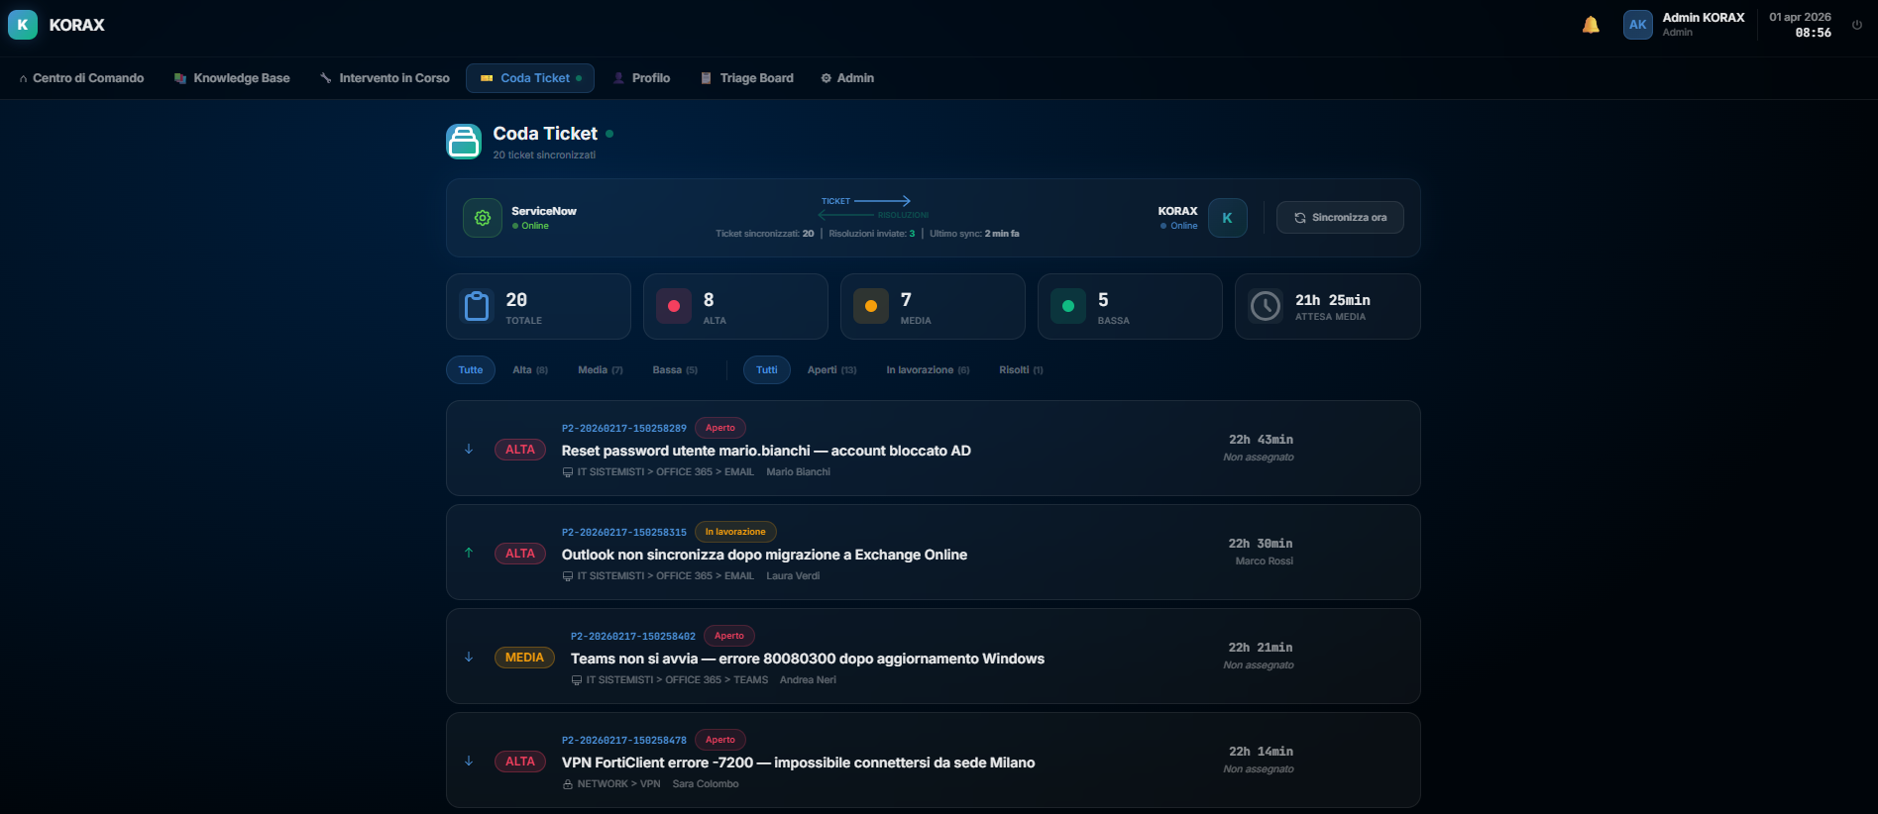Click the down arrow on the Reset password ticket
Screen dimensions: 1878x814
coord(469,450)
